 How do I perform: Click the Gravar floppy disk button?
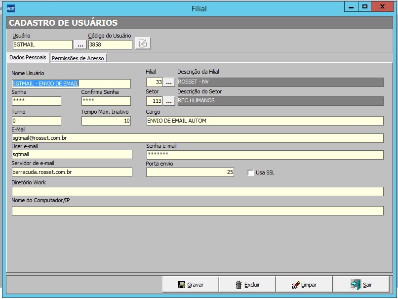click(x=191, y=285)
